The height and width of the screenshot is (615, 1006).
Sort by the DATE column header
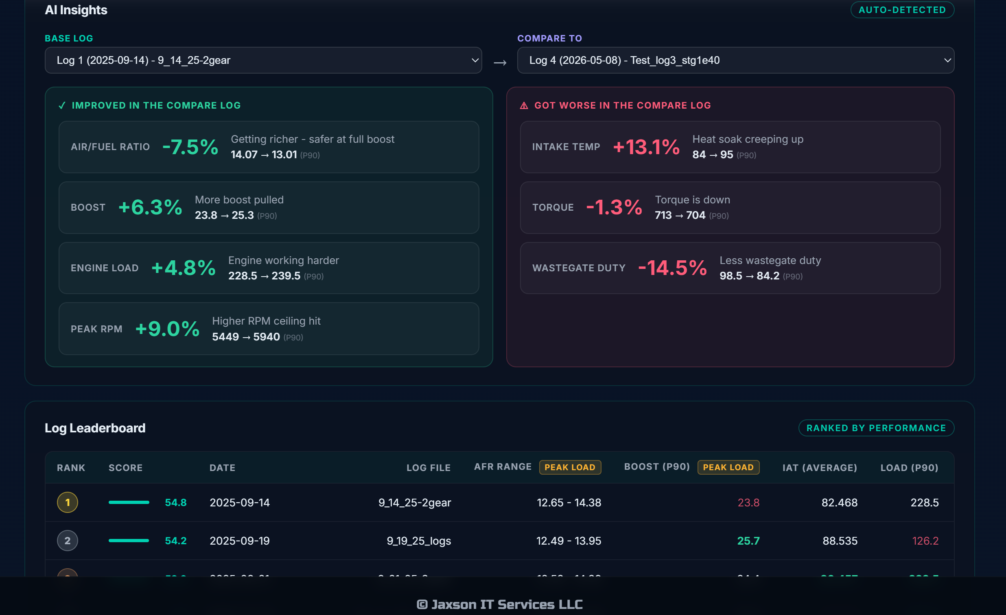223,468
